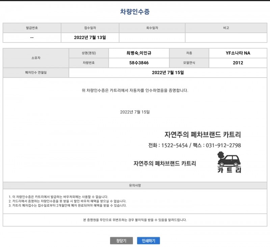Select the phone and fax number line
The image size is (270, 247).
[194, 145]
